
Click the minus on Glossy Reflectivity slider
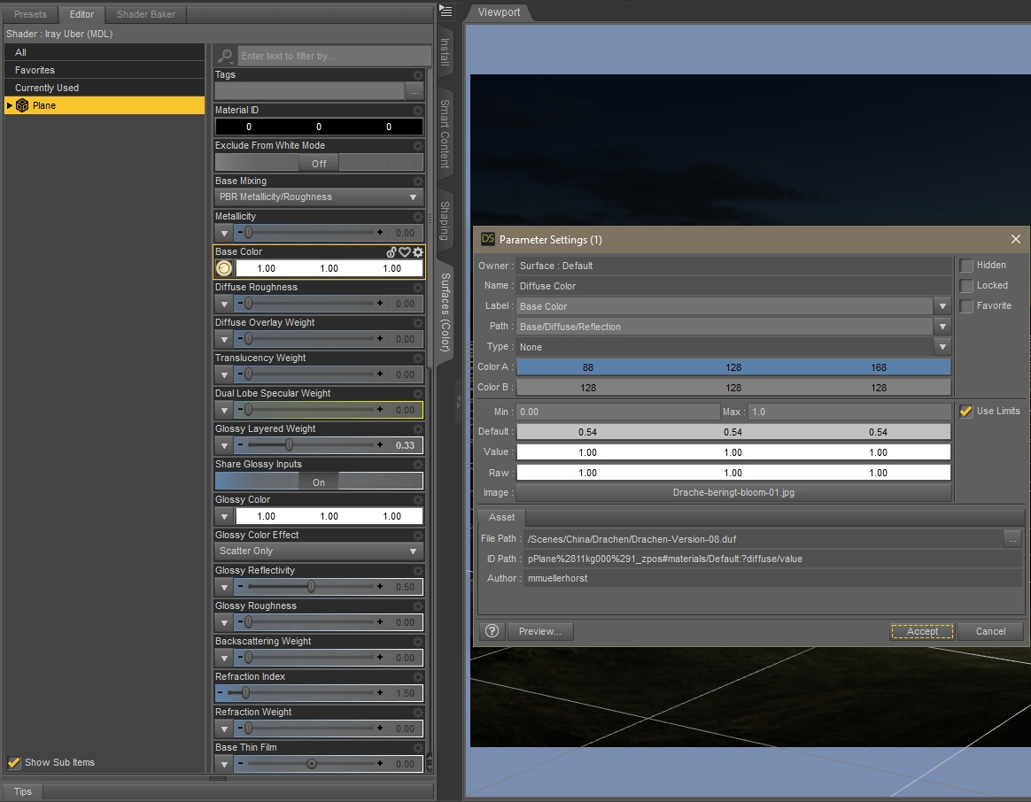tap(241, 586)
